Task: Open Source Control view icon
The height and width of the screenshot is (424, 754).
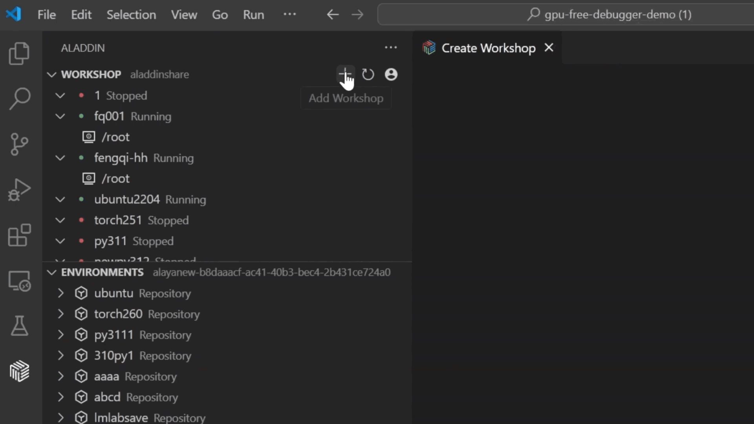Action: point(19,144)
